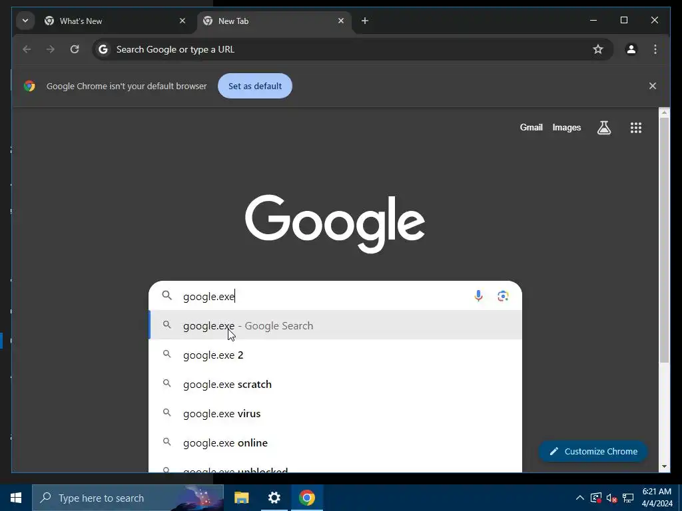This screenshot has height=511, width=682.
Task: Start voice search with microphone icon
Action: pos(478,296)
